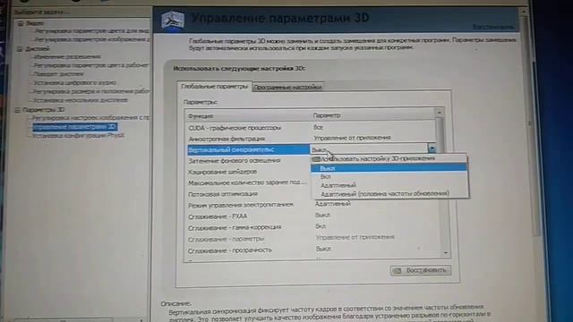Click 'Выкл' value for Сглаживание - прозрачность
The height and width of the screenshot is (322, 573).
323,249
